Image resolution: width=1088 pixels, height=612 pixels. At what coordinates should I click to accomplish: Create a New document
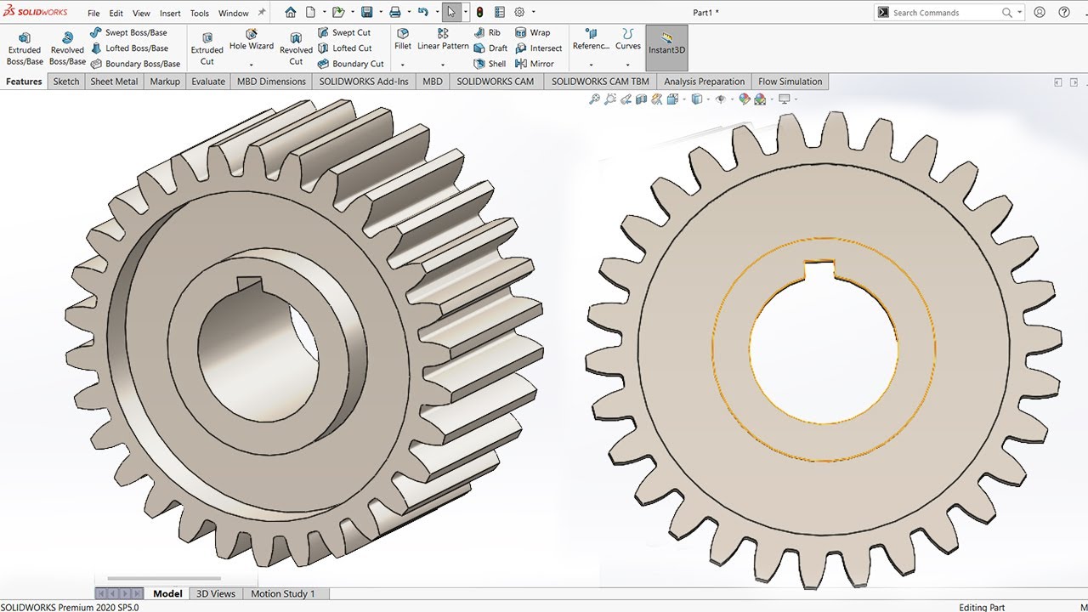310,12
